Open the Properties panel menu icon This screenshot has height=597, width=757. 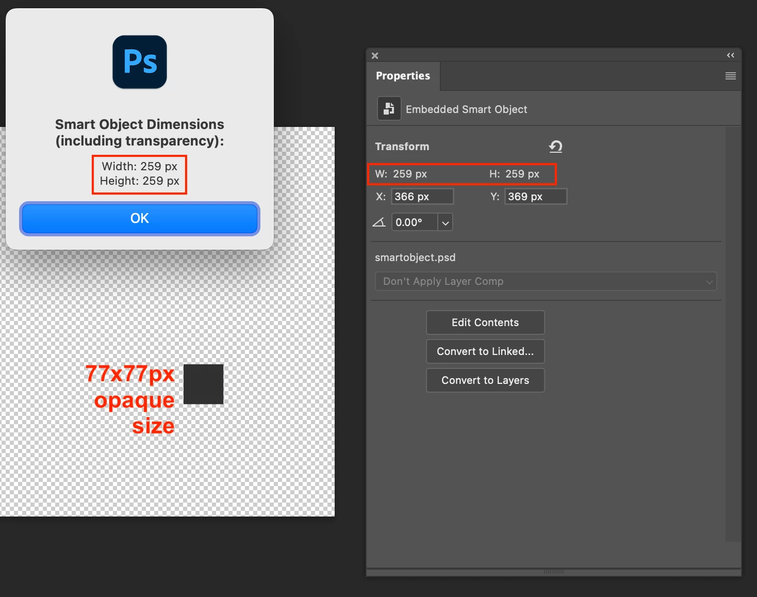(731, 76)
